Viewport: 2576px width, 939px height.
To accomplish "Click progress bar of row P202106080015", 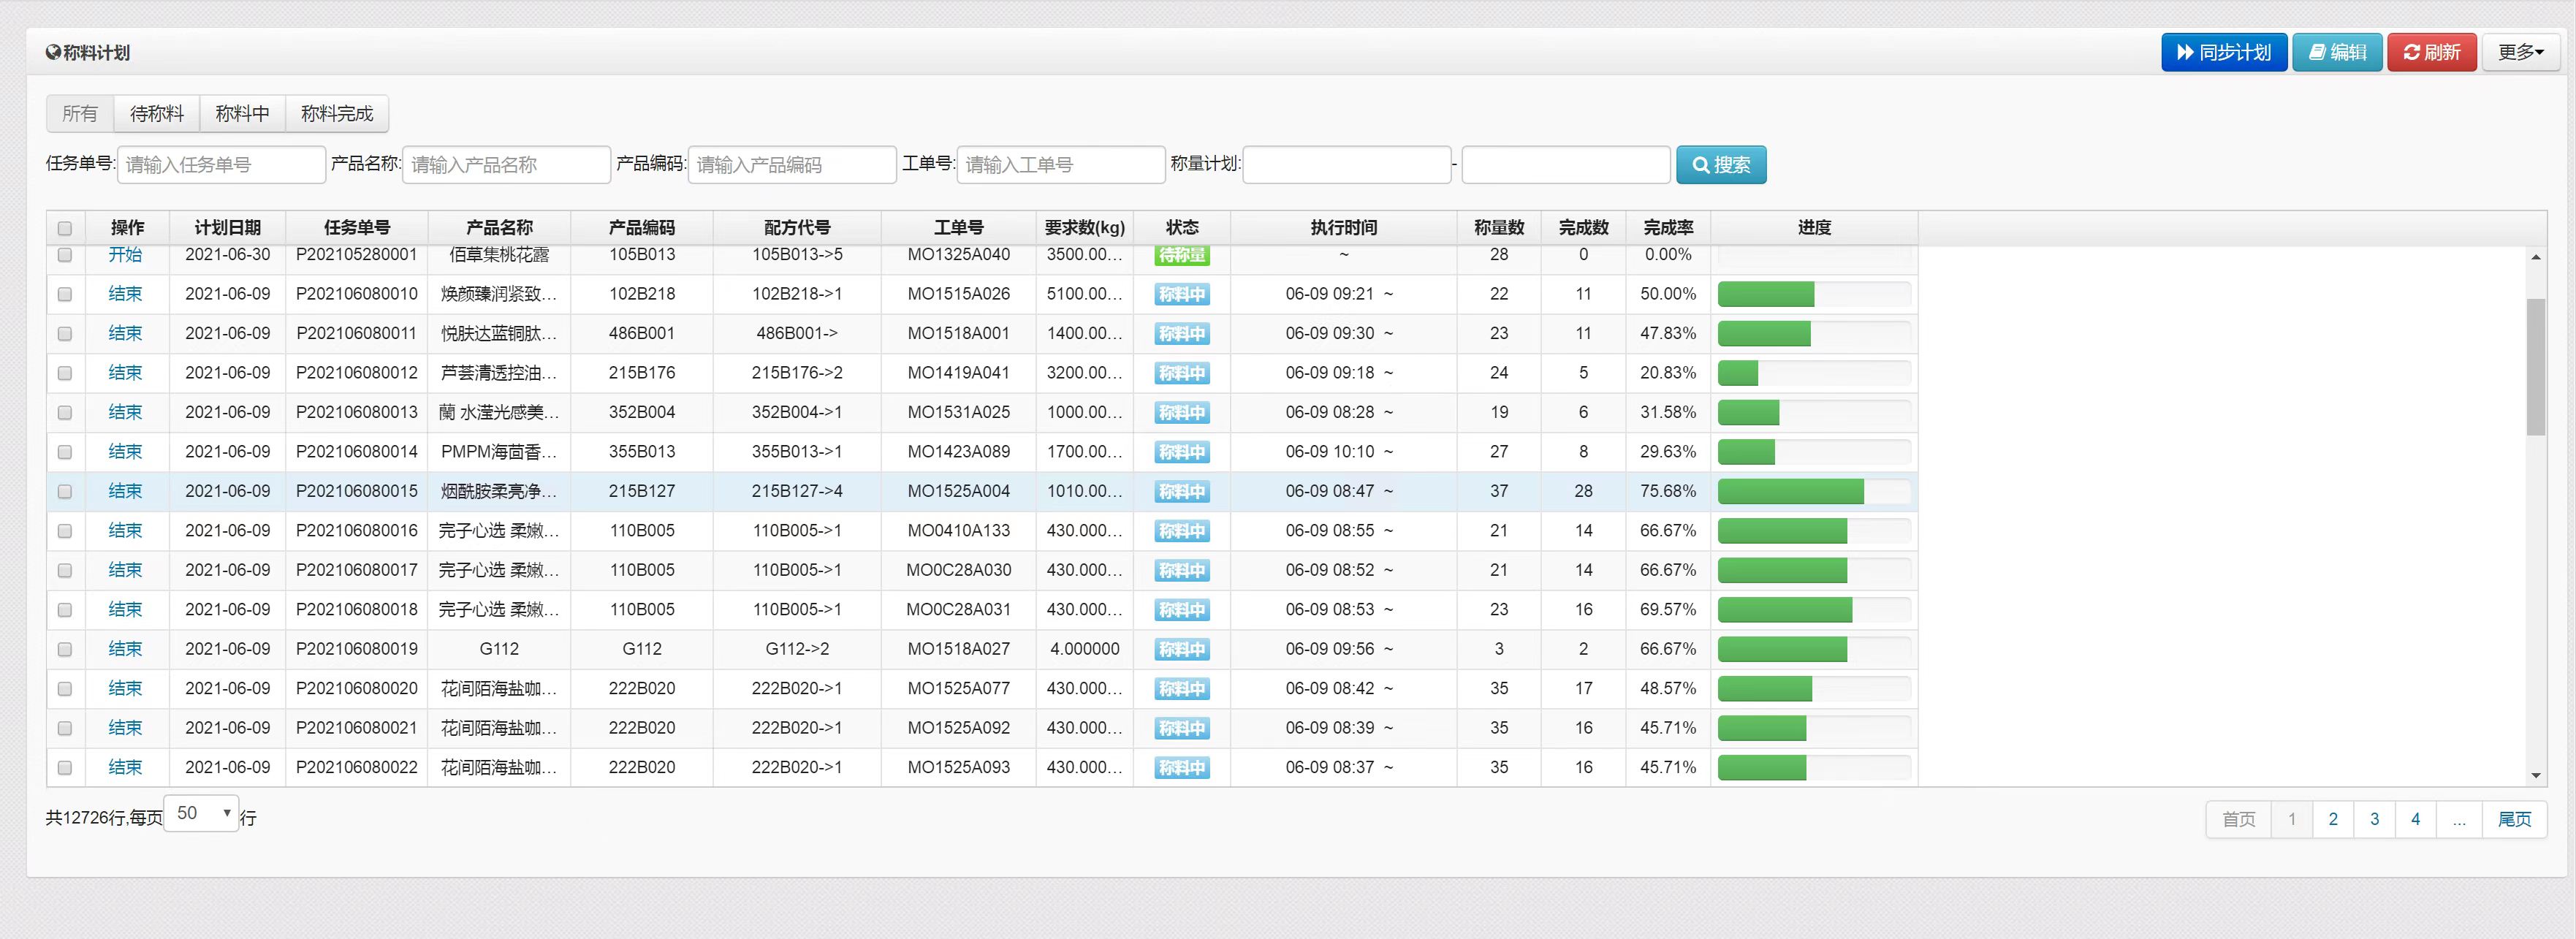I will tap(1814, 491).
